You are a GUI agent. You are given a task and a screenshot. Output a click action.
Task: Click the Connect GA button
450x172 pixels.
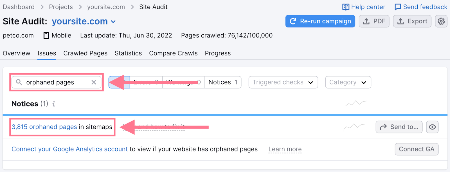417,149
